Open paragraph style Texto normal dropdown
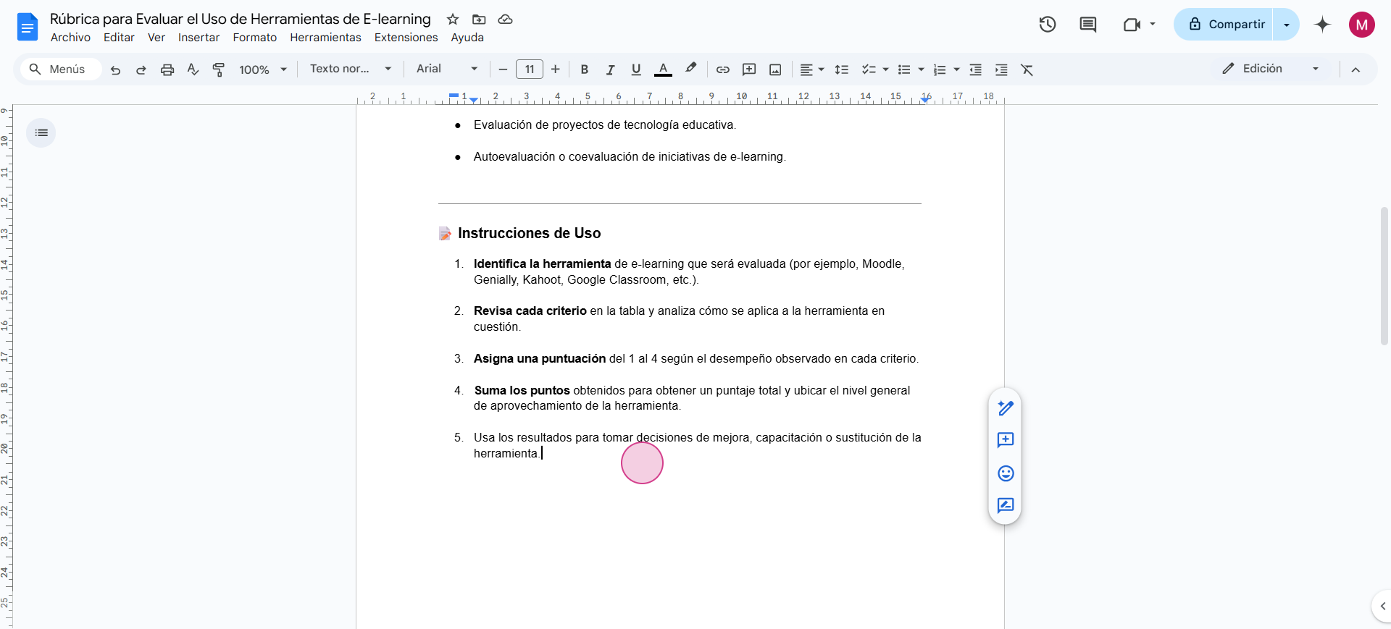The image size is (1391, 629). click(x=351, y=69)
